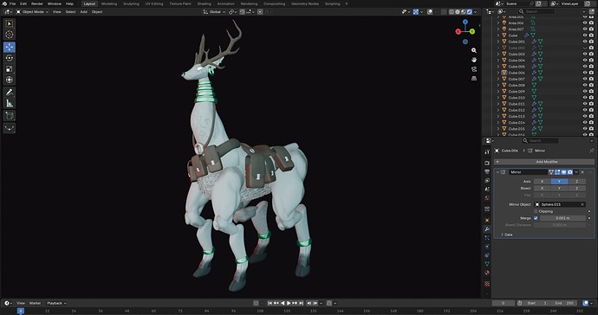Viewport: 598px width, 315px height.
Task: Select the Select Box tool
Action: coord(10,23)
